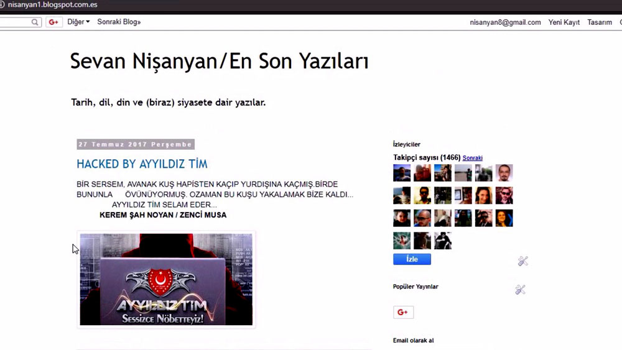Open the Followers widget wrench settings icon
The image size is (622, 350).
pyautogui.click(x=523, y=261)
